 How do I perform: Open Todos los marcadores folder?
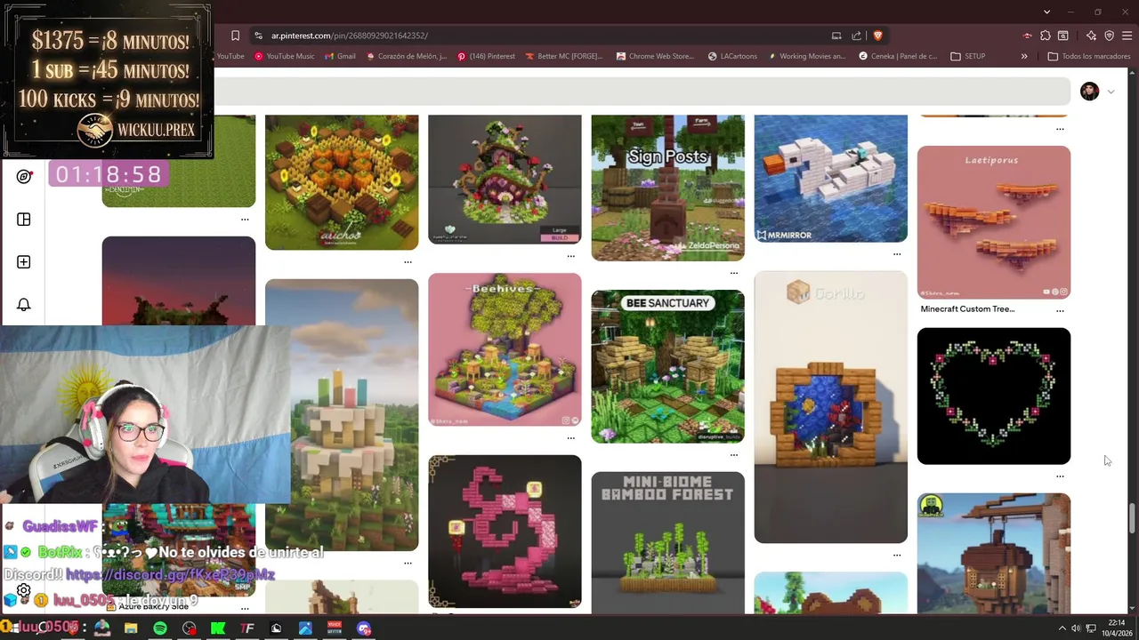(x=1089, y=56)
